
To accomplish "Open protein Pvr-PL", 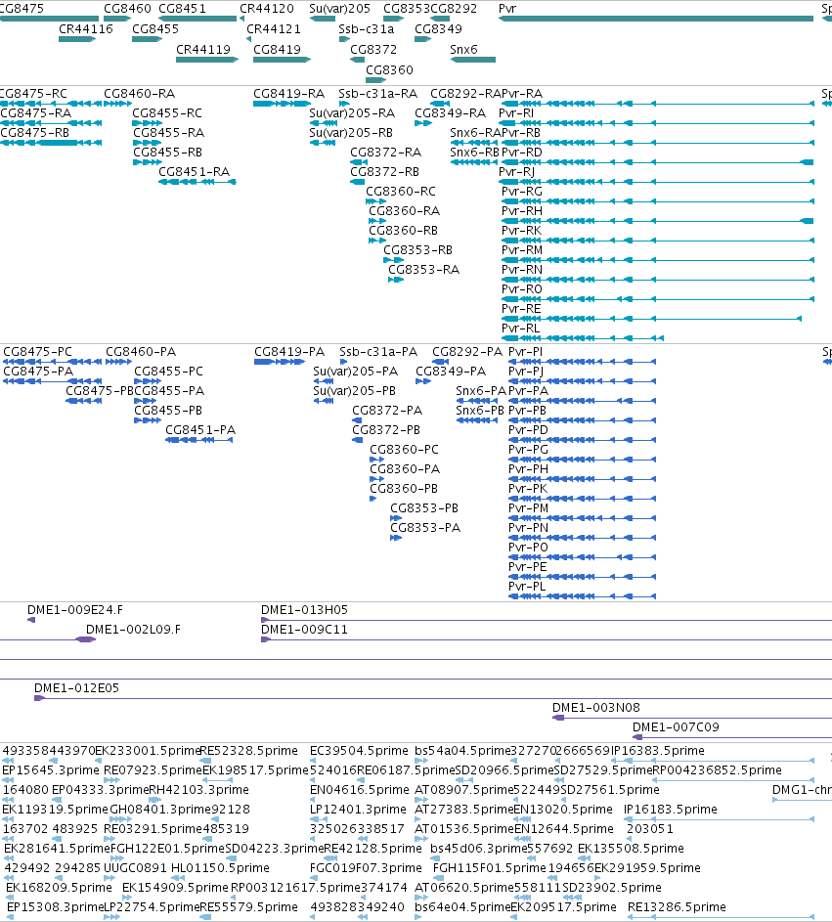I will (x=582, y=596).
